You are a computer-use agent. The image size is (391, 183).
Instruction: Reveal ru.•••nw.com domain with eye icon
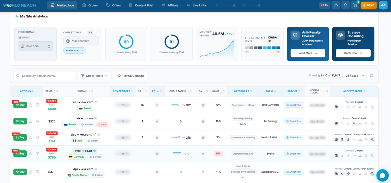[96, 102]
